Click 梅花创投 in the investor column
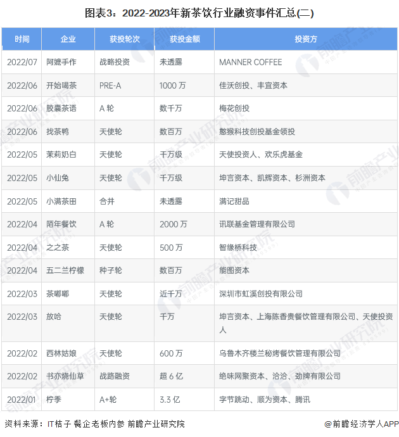Viewport: 399px width, 437px height. click(x=234, y=108)
